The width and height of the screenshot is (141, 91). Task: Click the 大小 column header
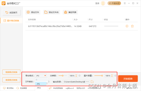(76, 19)
